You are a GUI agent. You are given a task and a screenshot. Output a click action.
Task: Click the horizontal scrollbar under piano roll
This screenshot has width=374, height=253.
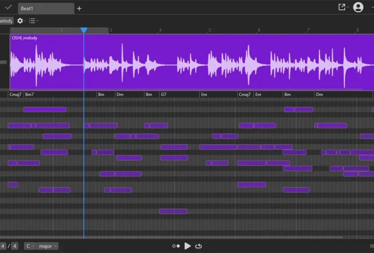click(x=171, y=237)
